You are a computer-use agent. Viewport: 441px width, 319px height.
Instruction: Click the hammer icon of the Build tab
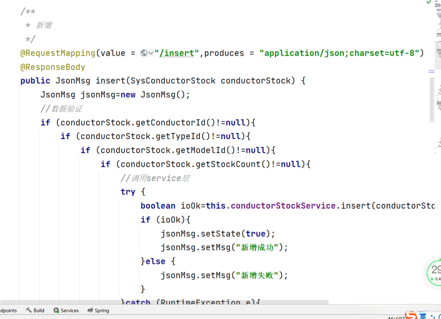tap(29, 310)
